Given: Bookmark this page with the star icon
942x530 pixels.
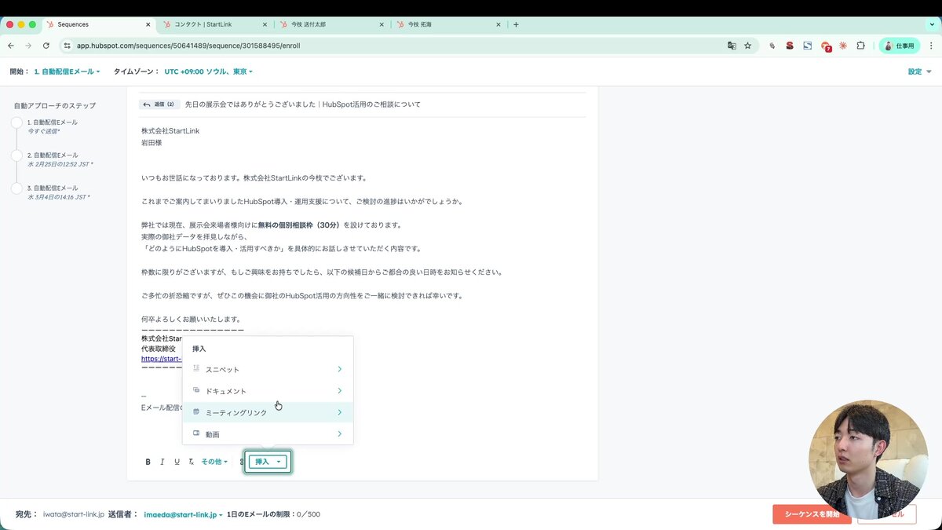Looking at the screenshot, I should coord(748,46).
